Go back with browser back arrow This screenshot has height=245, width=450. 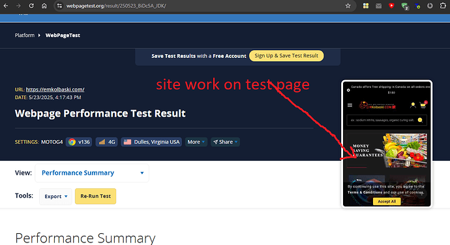pos(6,6)
